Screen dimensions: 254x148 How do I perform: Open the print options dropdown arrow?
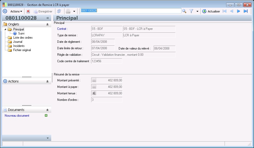tap(74, 11)
